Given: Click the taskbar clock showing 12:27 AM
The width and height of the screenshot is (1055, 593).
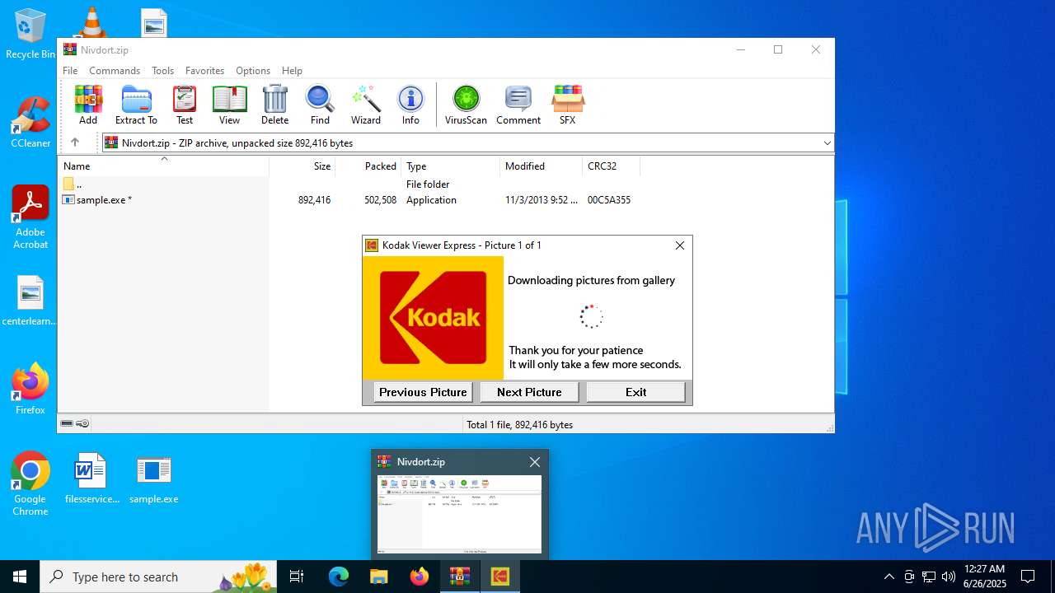Looking at the screenshot, I should (985, 577).
